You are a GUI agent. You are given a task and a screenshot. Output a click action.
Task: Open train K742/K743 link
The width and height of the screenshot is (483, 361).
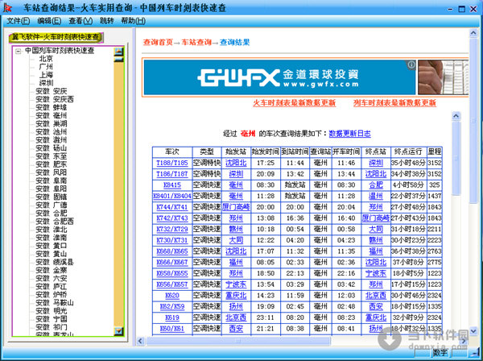point(172,218)
